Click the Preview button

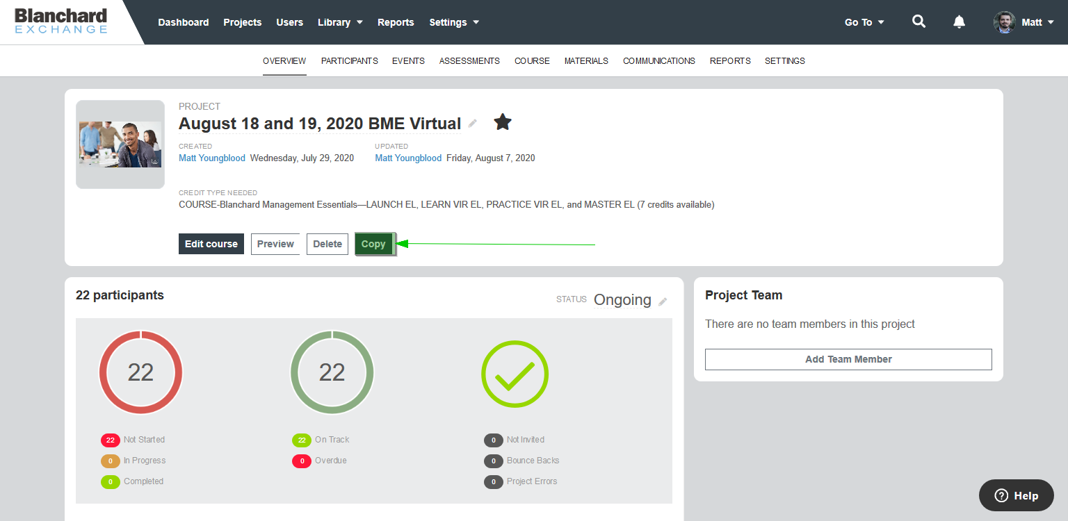point(275,244)
